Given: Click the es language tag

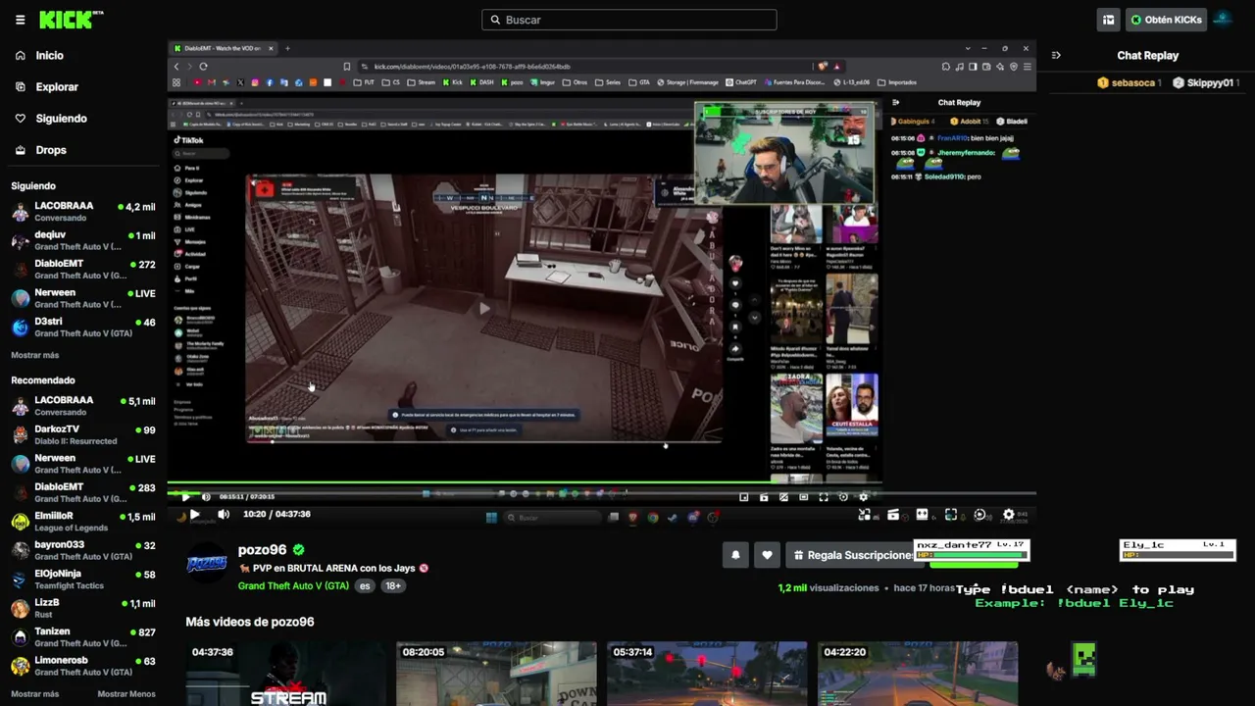Looking at the screenshot, I should 365,586.
